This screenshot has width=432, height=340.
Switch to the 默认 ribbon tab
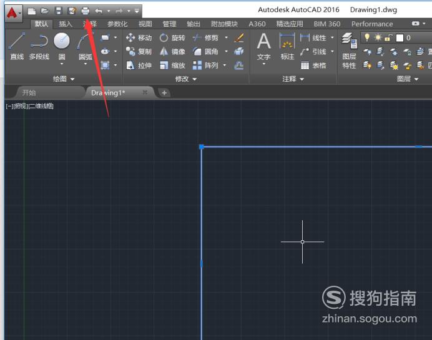41,24
